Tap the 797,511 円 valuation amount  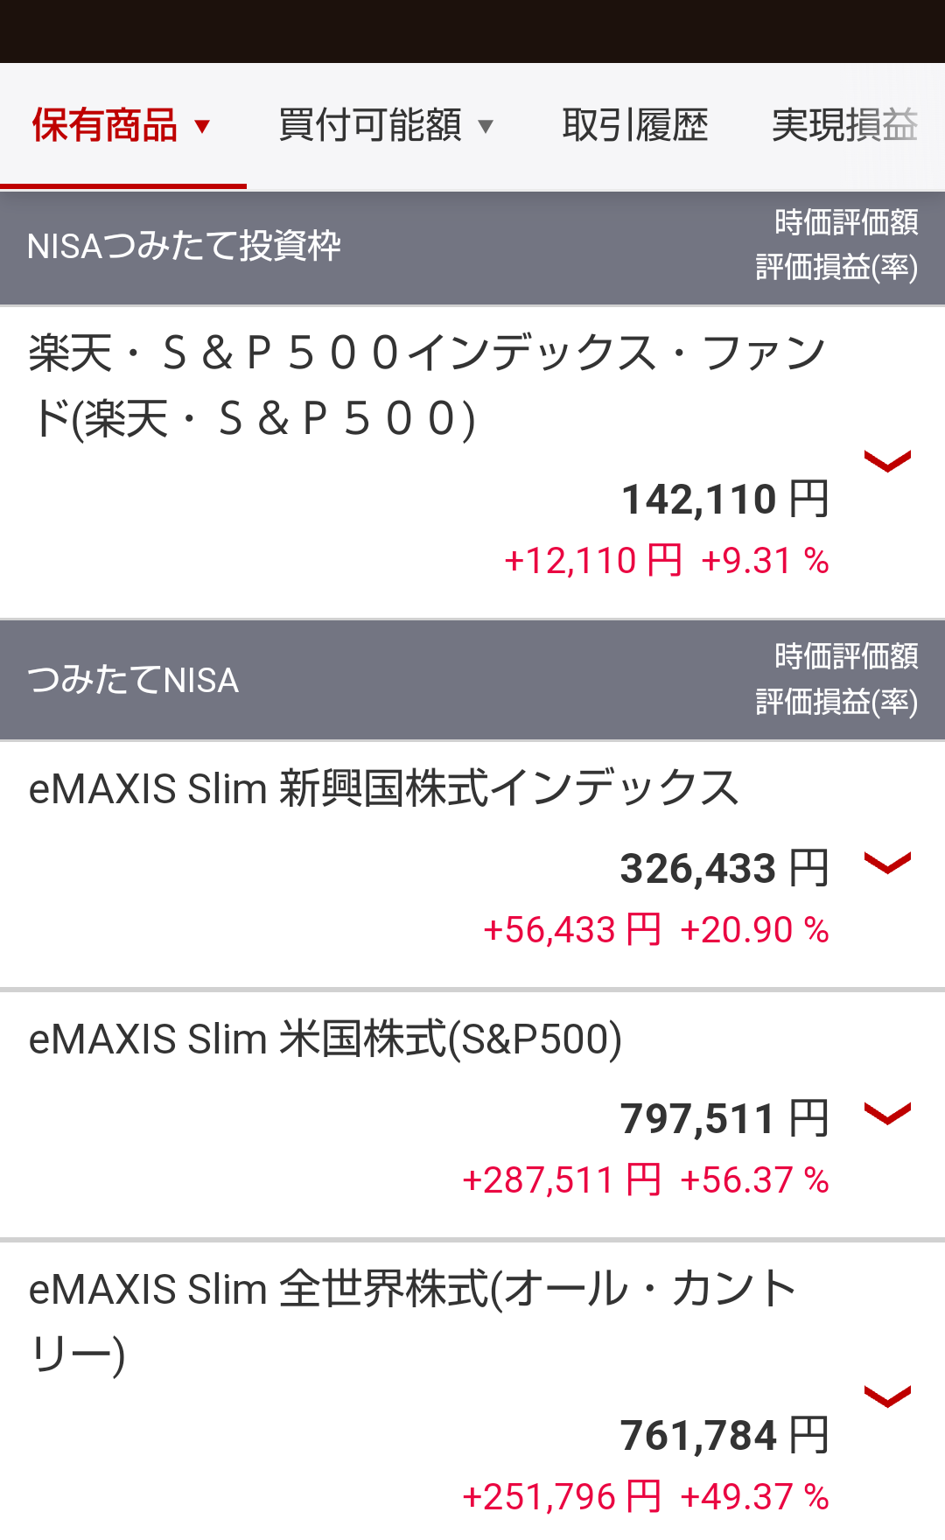click(x=724, y=1119)
